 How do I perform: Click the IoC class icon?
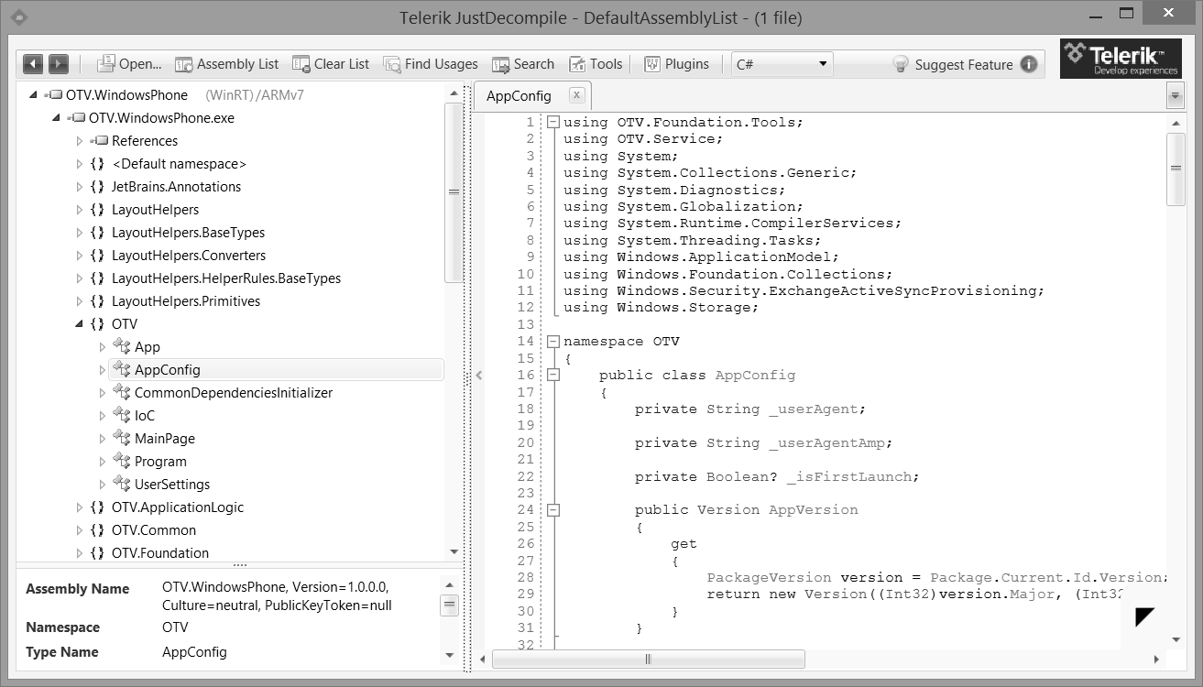point(121,415)
